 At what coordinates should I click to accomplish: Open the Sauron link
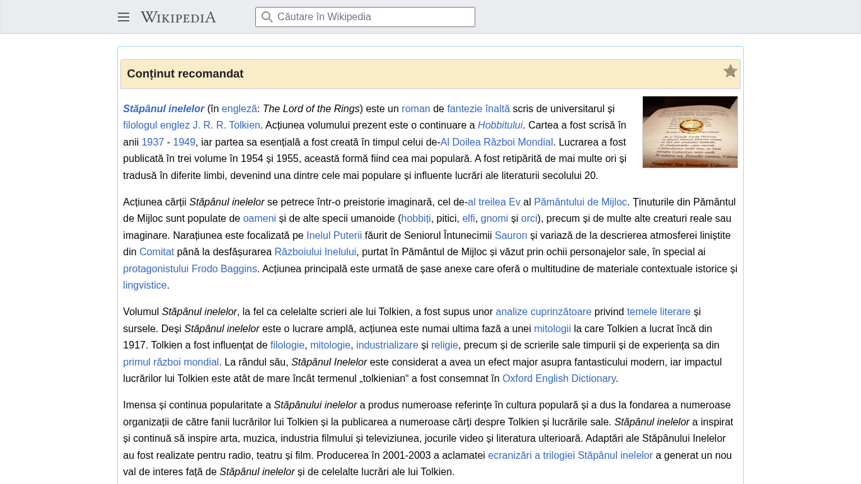pyautogui.click(x=511, y=235)
